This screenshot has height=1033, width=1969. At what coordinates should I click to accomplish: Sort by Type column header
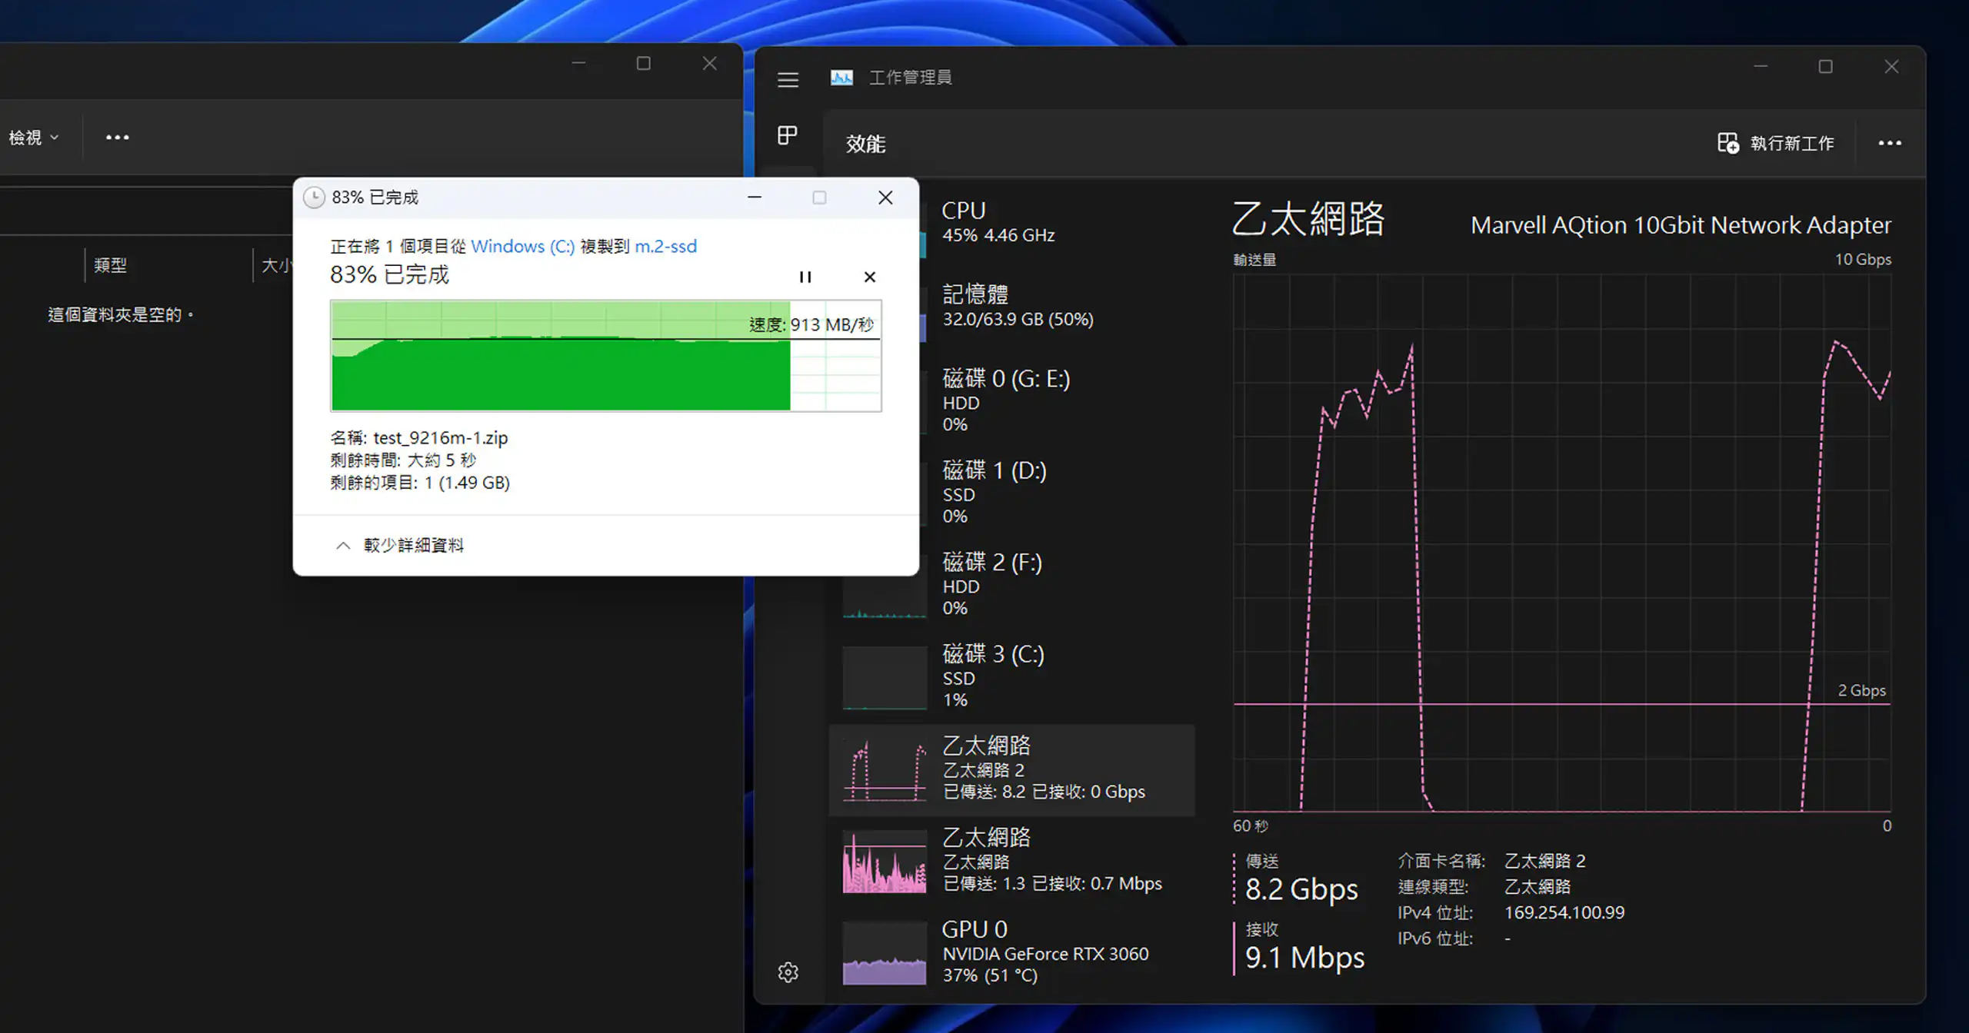click(110, 265)
